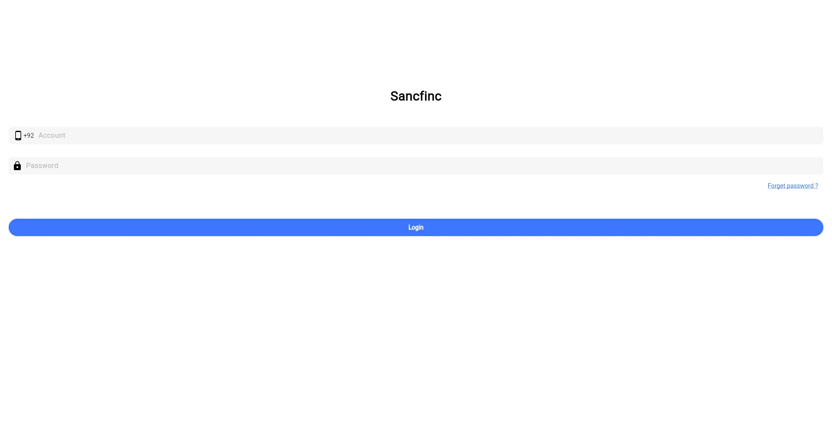Click the Account field's phone icon
This screenshot has width=832, height=430.
click(x=18, y=136)
